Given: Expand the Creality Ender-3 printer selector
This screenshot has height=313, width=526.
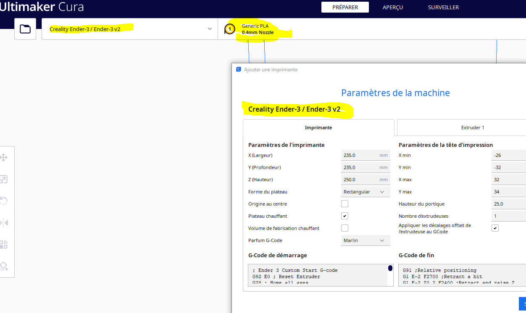Looking at the screenshot, I should tap(130, 29).
